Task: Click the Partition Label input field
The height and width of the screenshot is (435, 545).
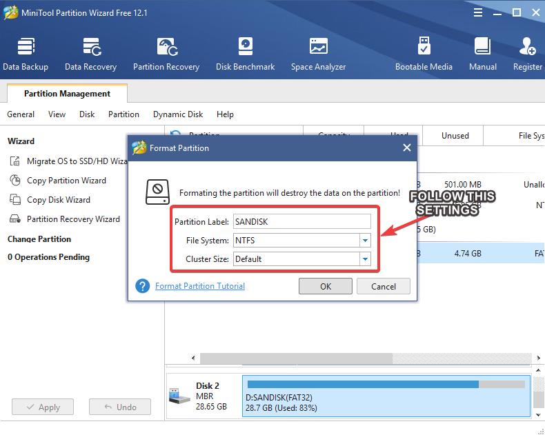Action: 302,222
